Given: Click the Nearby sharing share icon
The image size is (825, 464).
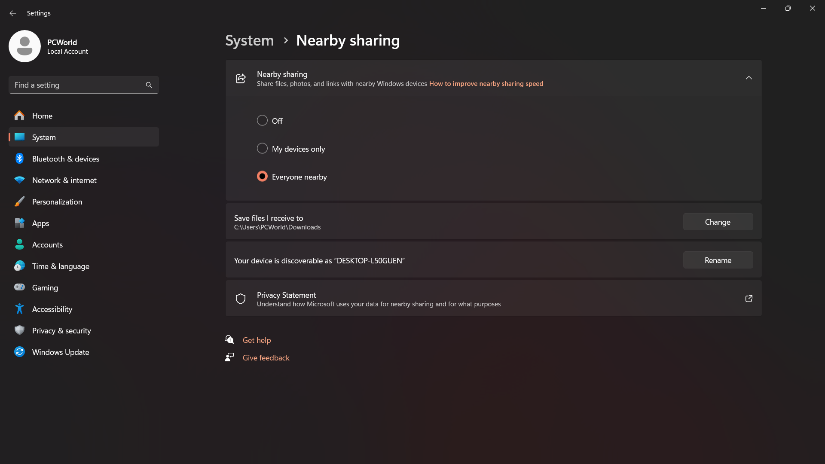Looking at the screenshot, I should click(241, 78).
